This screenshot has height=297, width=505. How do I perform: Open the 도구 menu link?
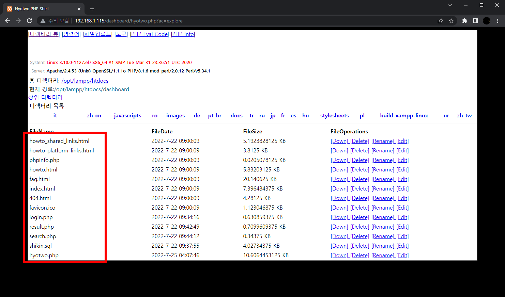point(121,34)
